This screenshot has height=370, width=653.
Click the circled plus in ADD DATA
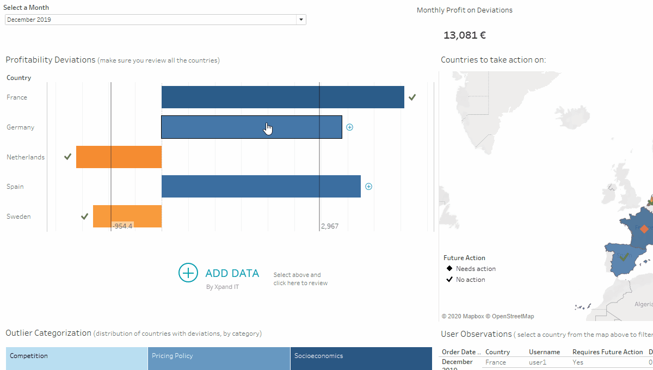pyautogui.click(x=188, y=273)
